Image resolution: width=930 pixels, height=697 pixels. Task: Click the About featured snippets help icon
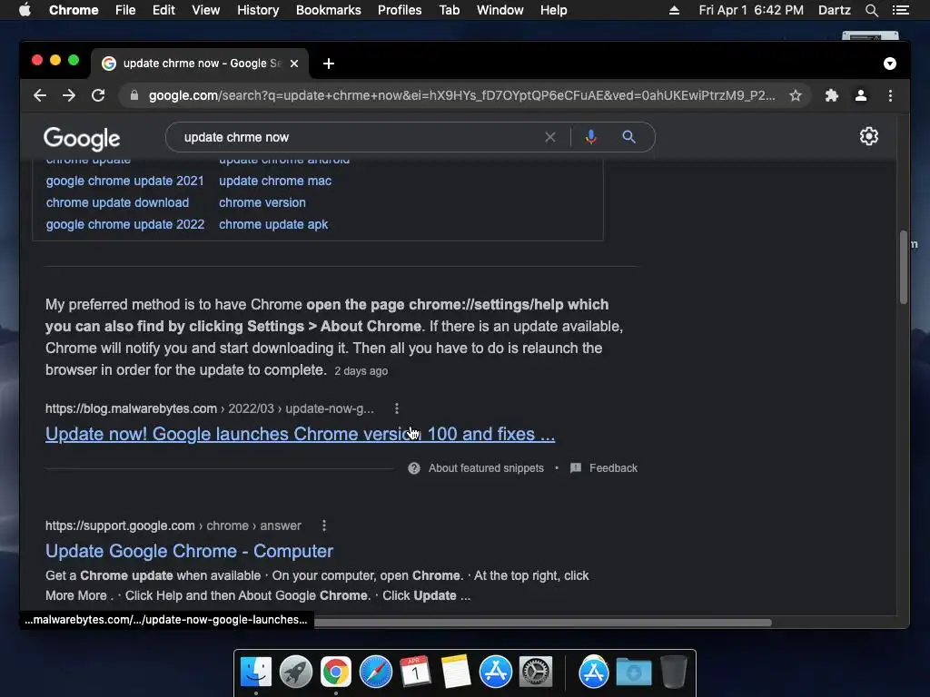click(414, 468)
